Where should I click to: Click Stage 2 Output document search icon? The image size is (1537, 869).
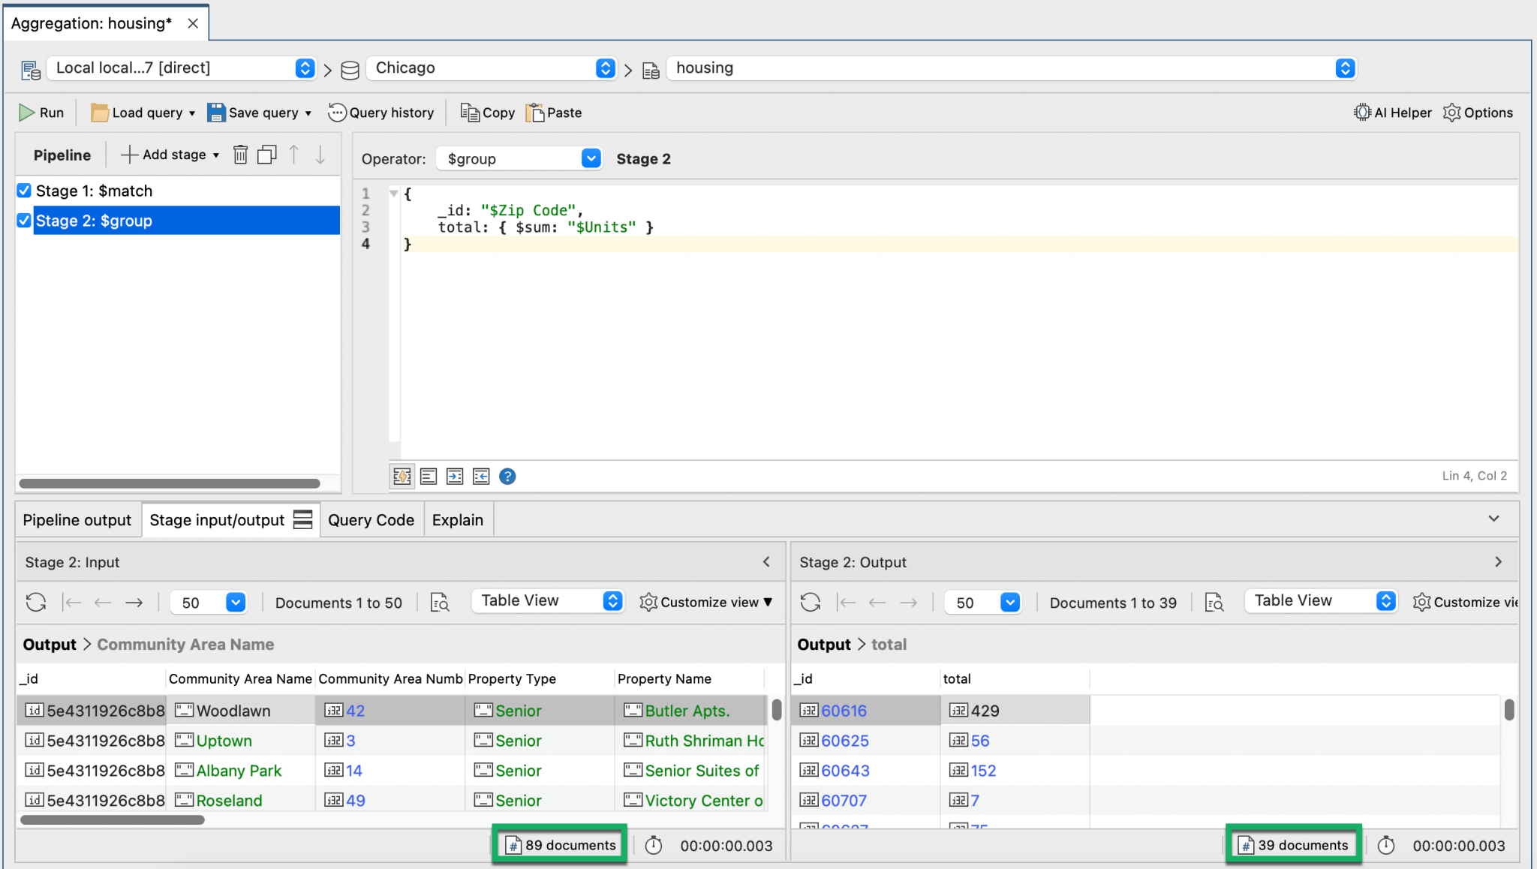pos(1214,602)
